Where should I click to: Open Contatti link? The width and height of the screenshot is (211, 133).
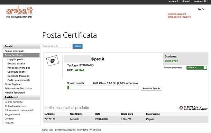click(9, 118)
